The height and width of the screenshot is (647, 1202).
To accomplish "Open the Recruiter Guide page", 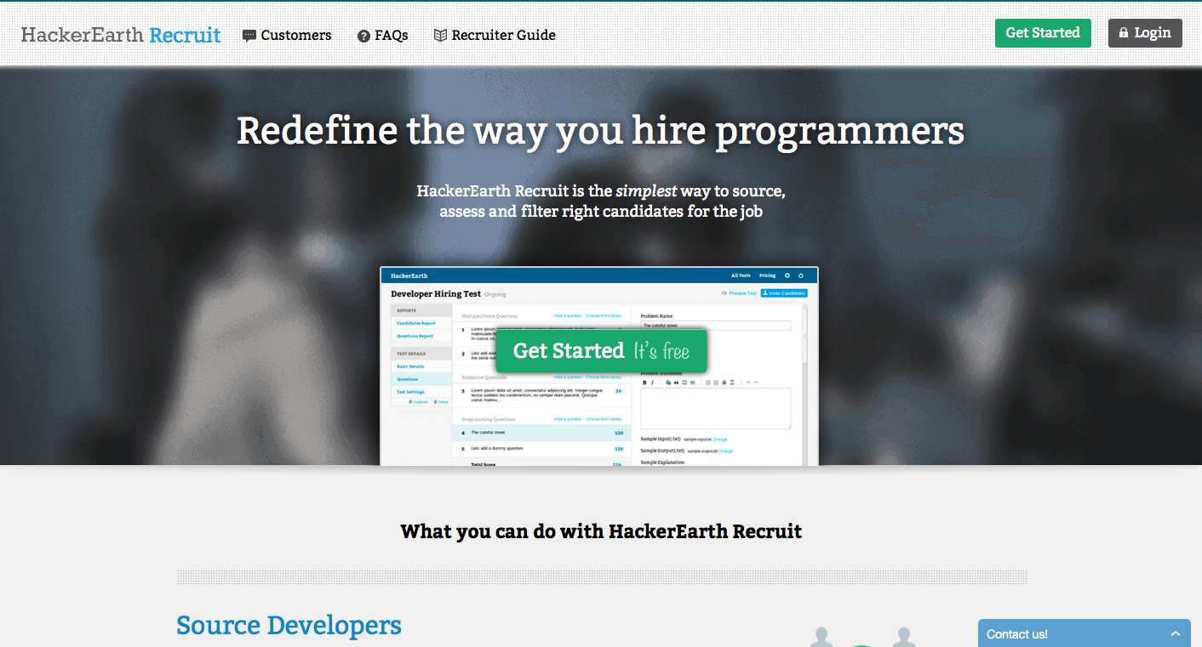I will [503, 36].
